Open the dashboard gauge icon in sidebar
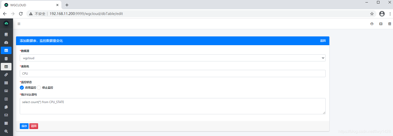The width and height of the screenshot is (393, 136). (x=6, y=42)
